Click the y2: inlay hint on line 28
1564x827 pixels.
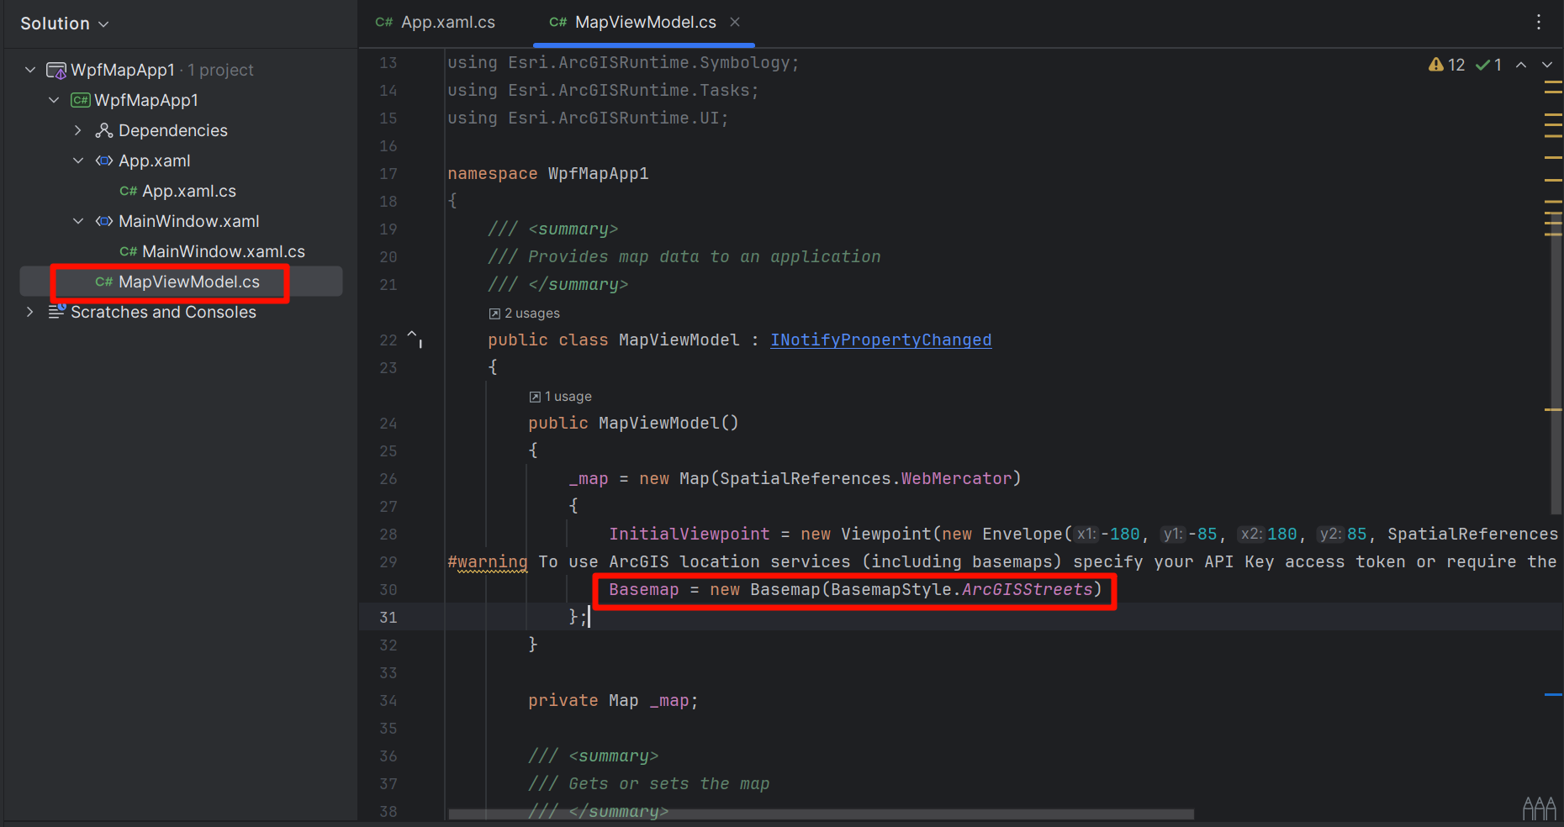[x=1330, y=534]
